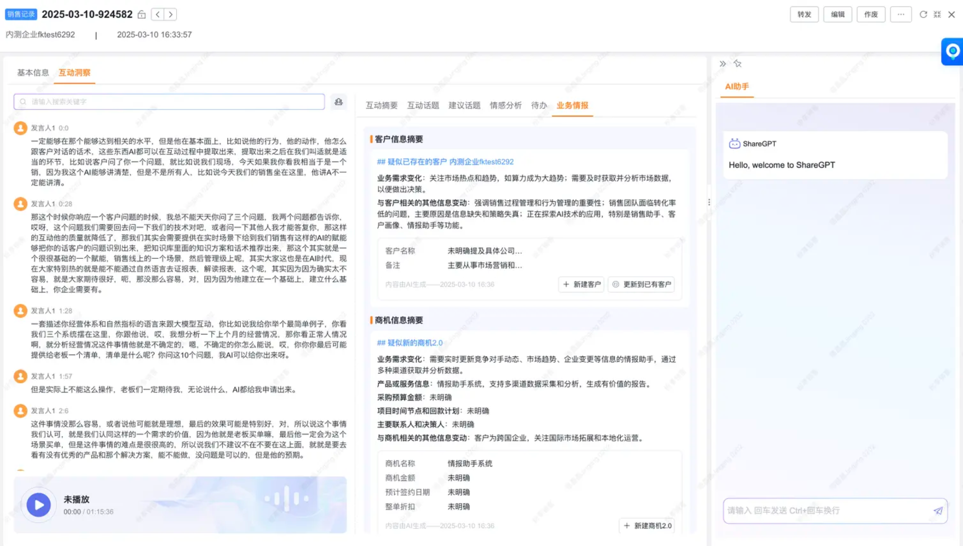Screen dimensions: 963x546
Task: Click the 新建商机2.0 button
Action: (x=647, y=526)
